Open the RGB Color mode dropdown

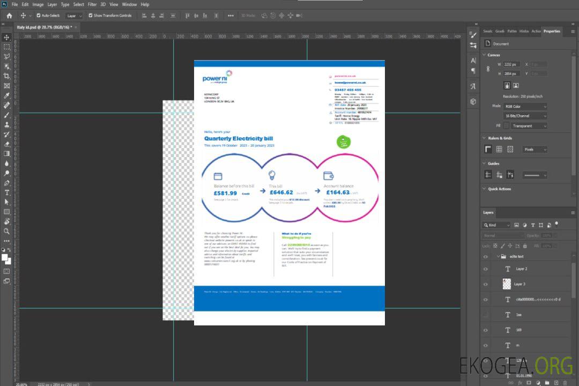coord(525,107)
